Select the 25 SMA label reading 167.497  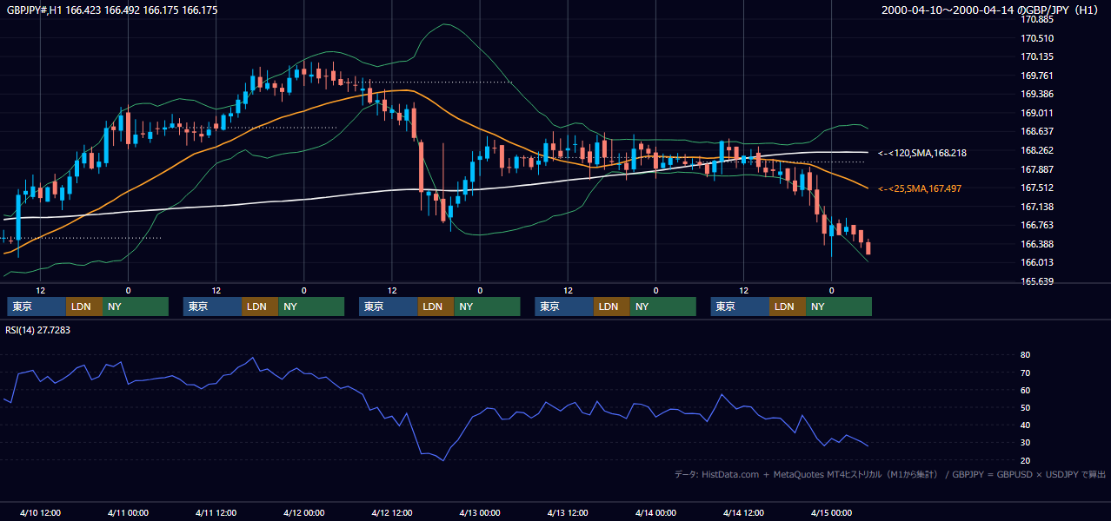point(920,188)
